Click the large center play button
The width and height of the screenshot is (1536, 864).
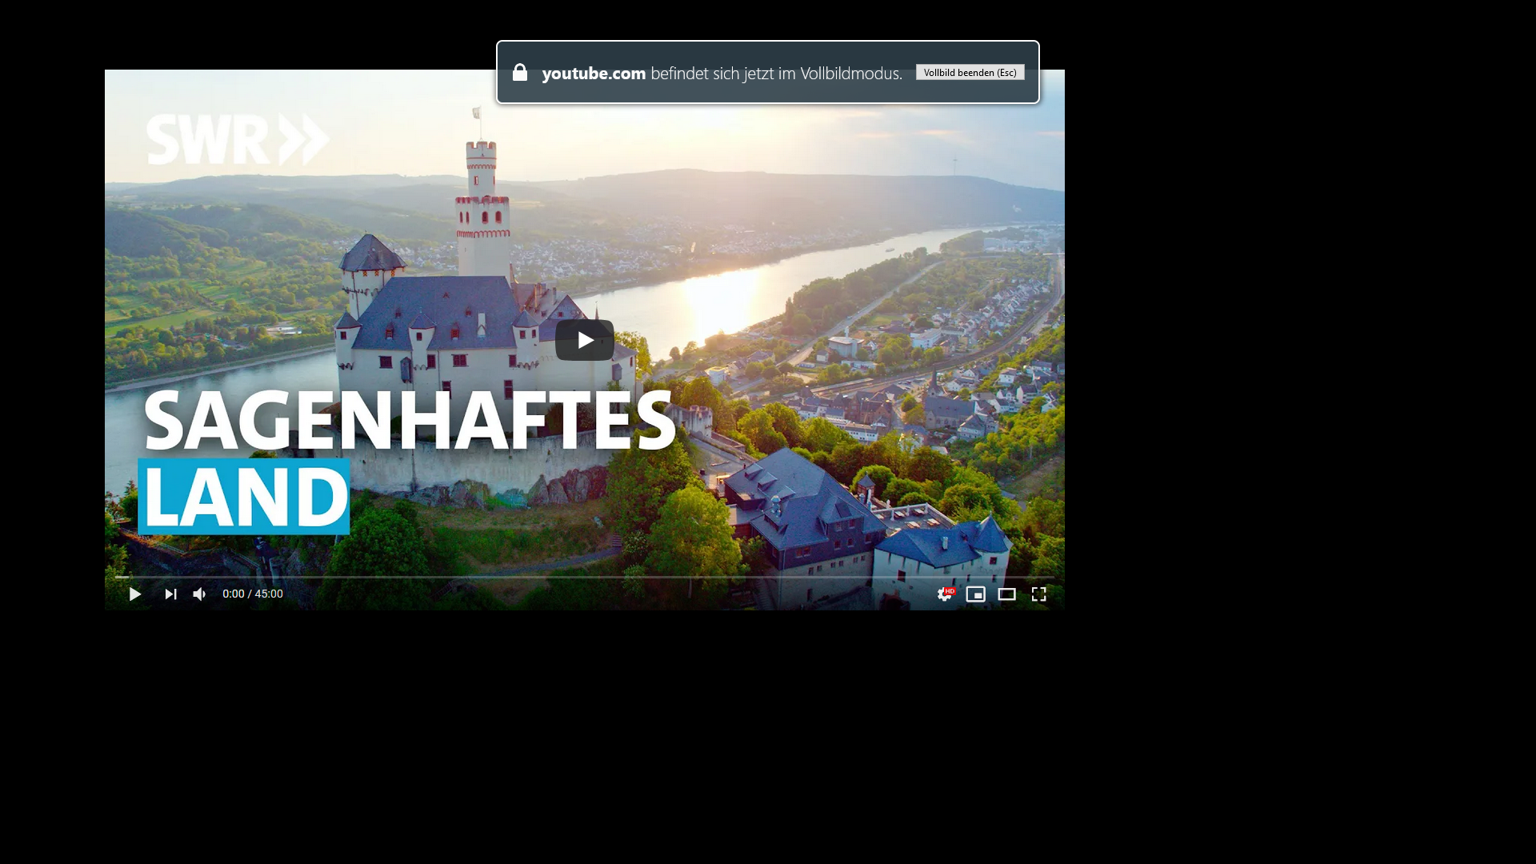tap(585, 340)
